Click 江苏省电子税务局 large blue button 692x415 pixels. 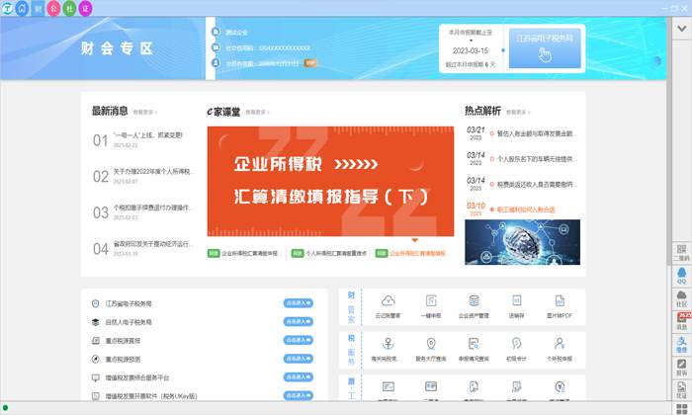(545, 47)
